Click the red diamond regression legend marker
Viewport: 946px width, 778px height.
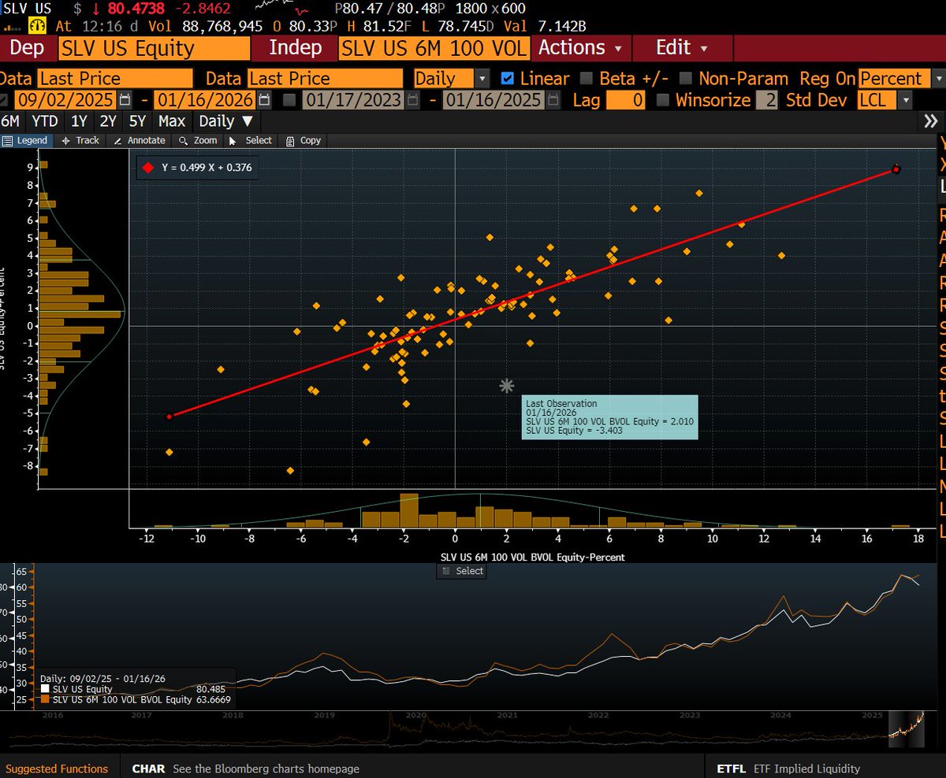point(148,168)
